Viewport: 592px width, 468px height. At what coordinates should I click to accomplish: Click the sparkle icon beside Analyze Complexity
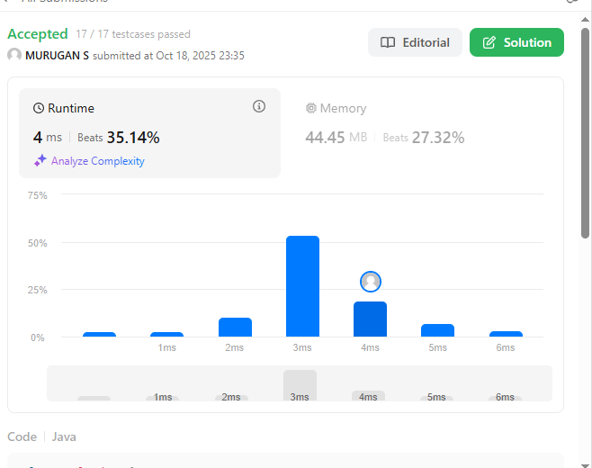pos(40,160)
